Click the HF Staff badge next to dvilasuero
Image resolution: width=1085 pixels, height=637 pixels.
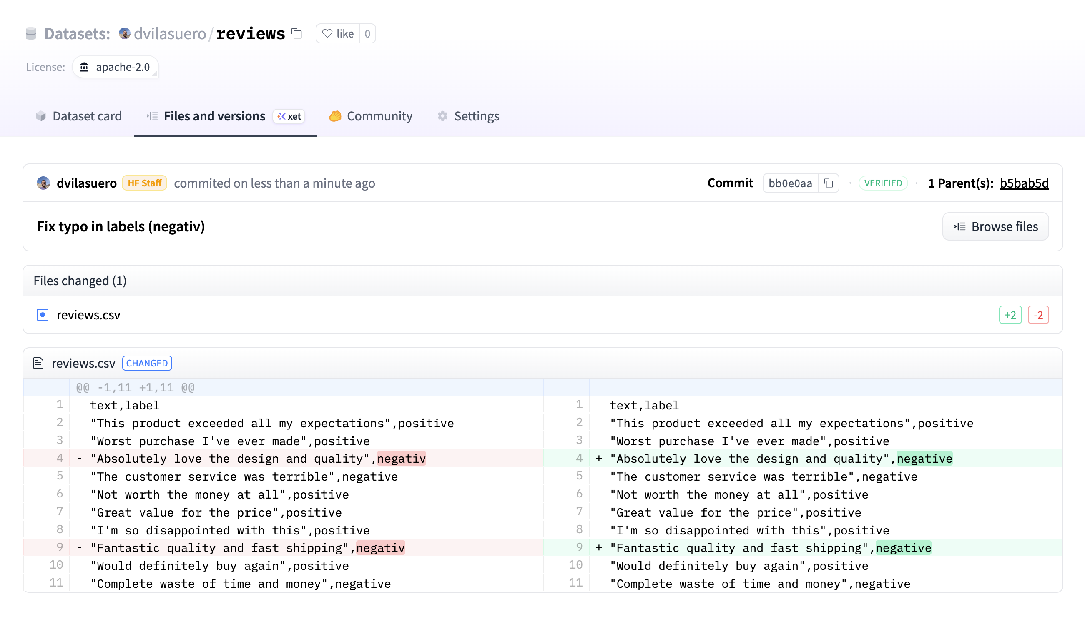pos(144,183)
